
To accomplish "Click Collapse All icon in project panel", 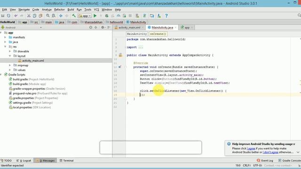I will coord(96,27).
